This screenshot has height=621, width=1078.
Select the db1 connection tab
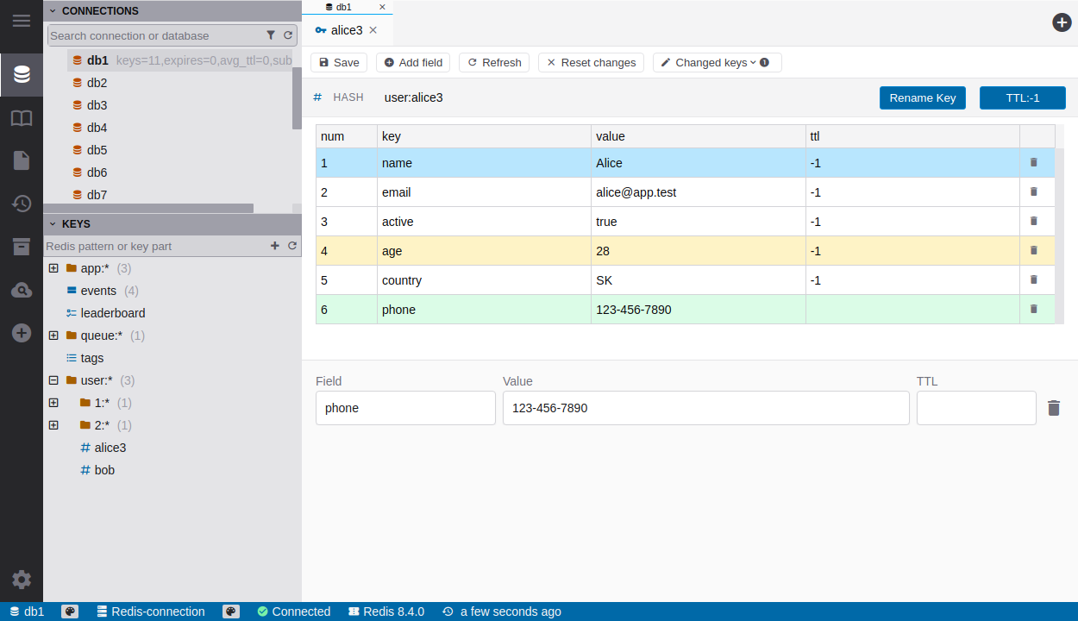tap(343, 7)
